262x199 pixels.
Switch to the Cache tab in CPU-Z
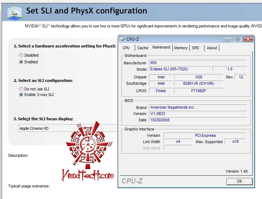click(x=143, y=48)
